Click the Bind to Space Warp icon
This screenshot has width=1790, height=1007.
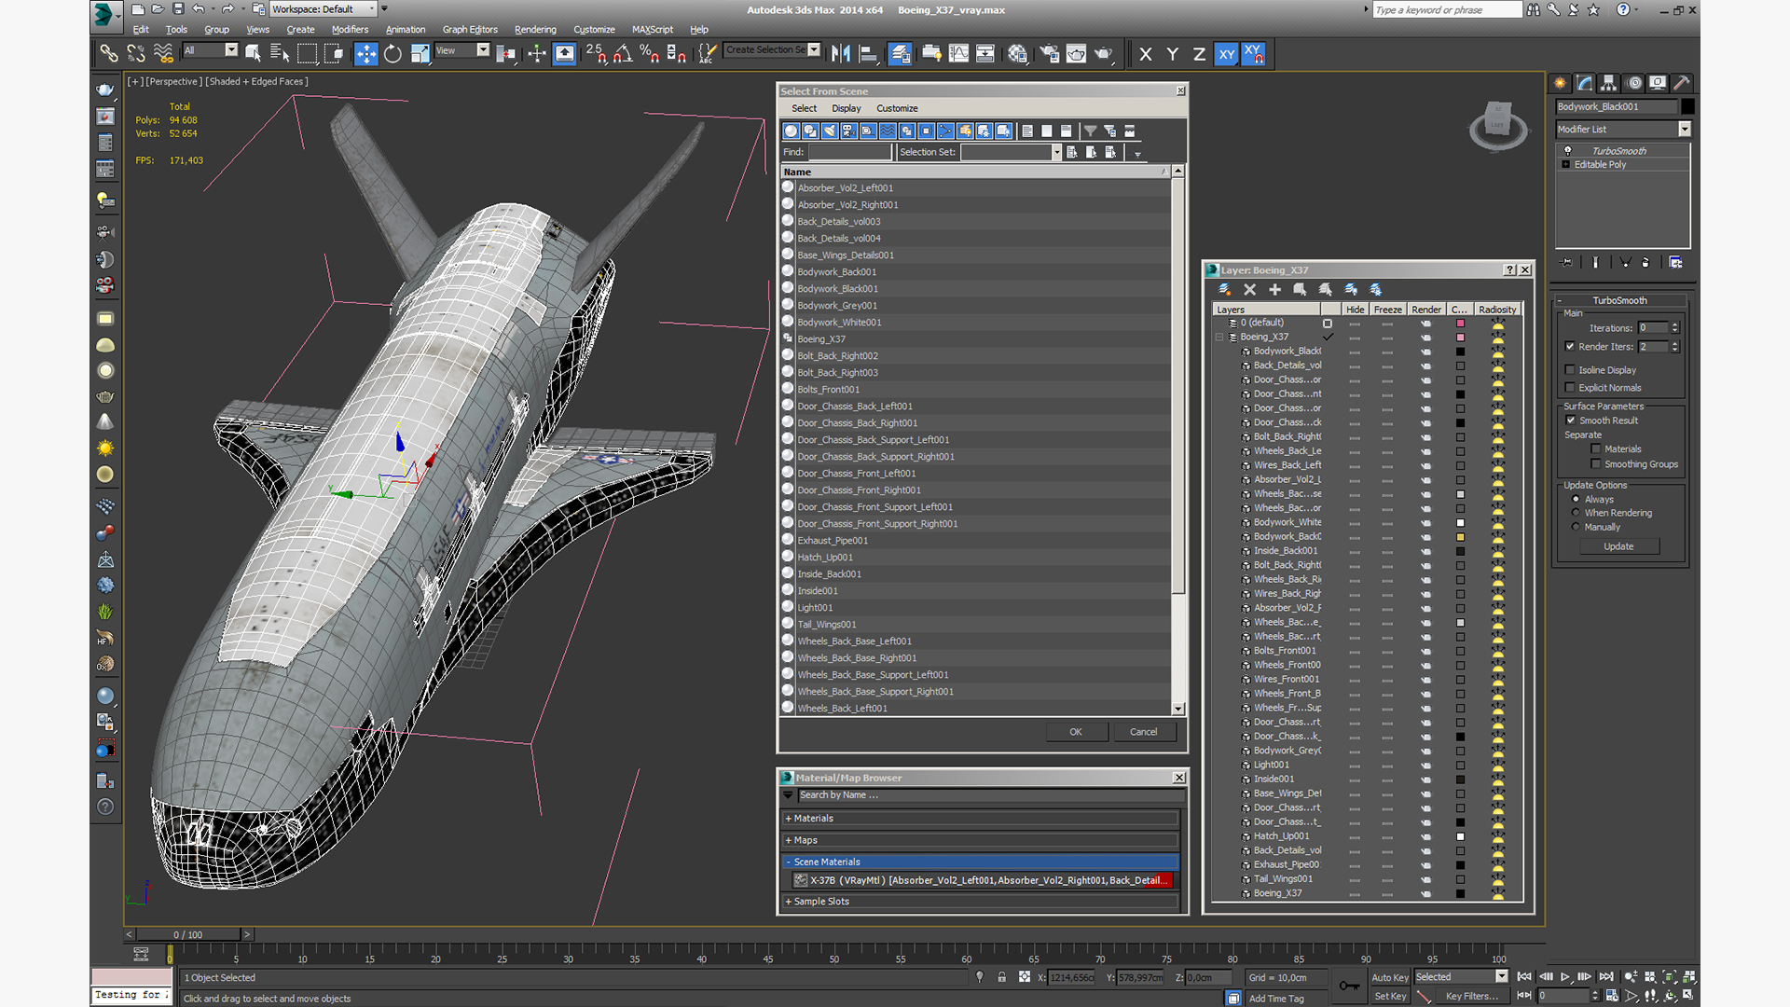[x=163, y=54]
